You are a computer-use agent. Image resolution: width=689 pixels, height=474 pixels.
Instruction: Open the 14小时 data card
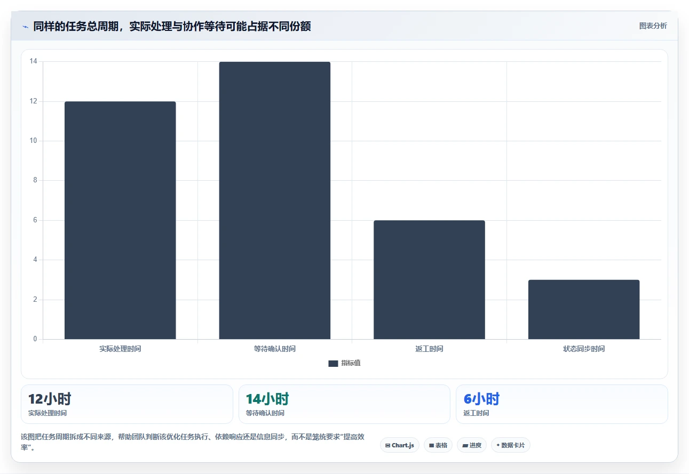pos(344,404)
